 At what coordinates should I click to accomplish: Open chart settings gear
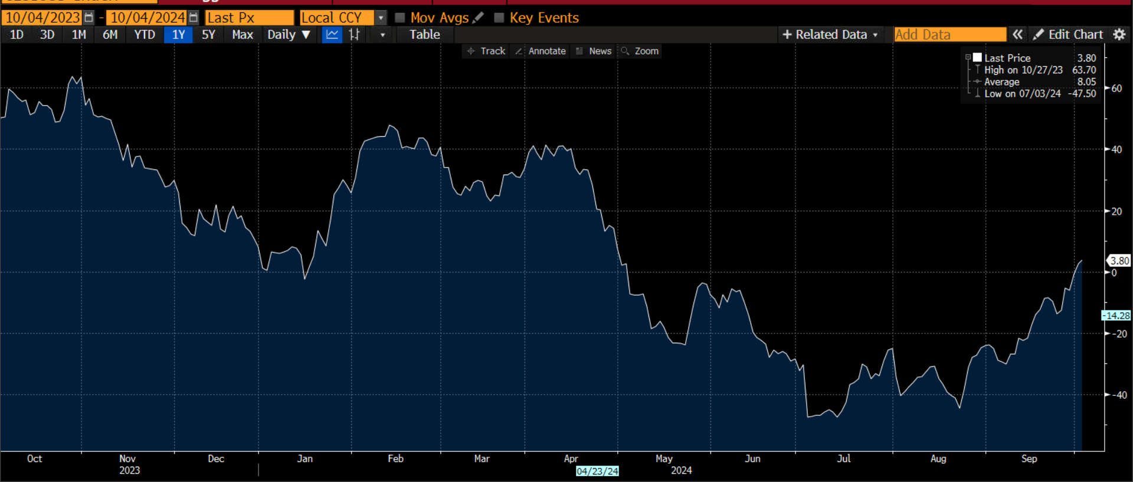(1119, 35)
